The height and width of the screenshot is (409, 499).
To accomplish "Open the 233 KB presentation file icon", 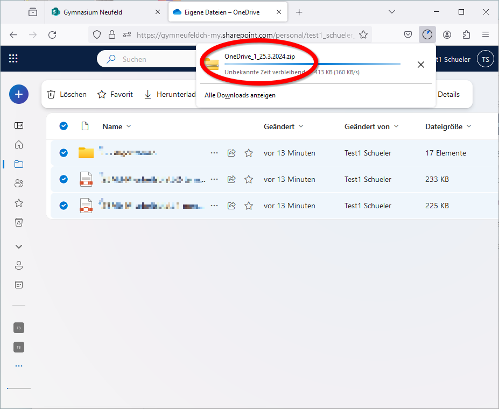I will click(86, 179).
